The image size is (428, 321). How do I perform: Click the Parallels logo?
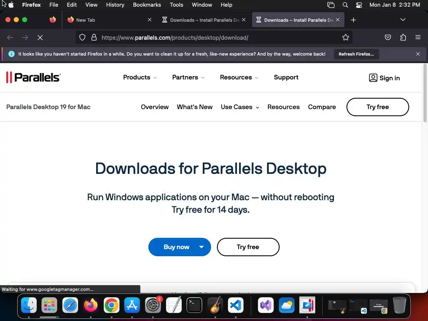33,77
